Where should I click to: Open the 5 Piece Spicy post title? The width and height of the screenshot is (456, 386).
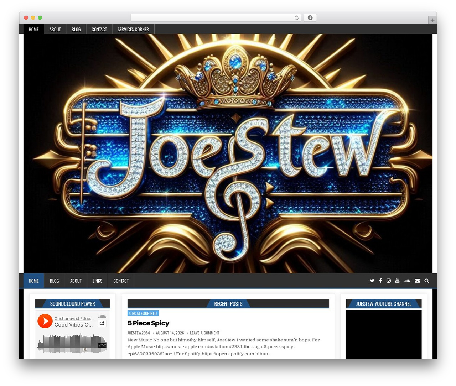pos(149,323)
